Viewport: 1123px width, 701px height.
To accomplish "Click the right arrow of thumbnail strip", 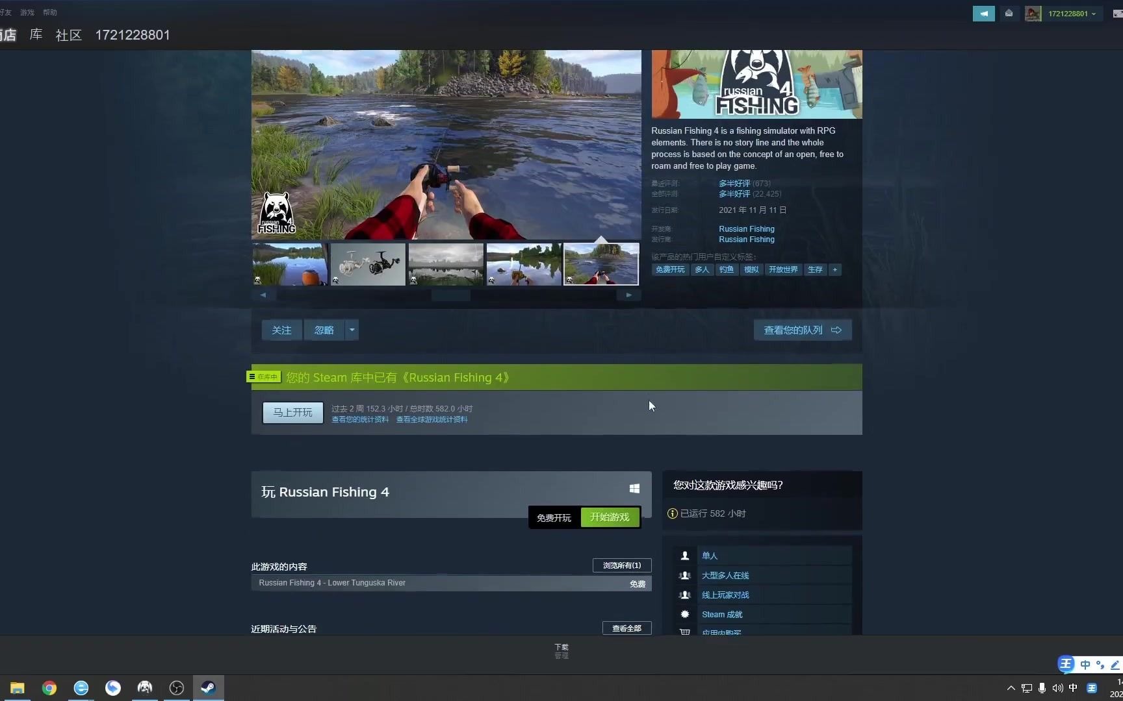I will click(x=628, y=295).
